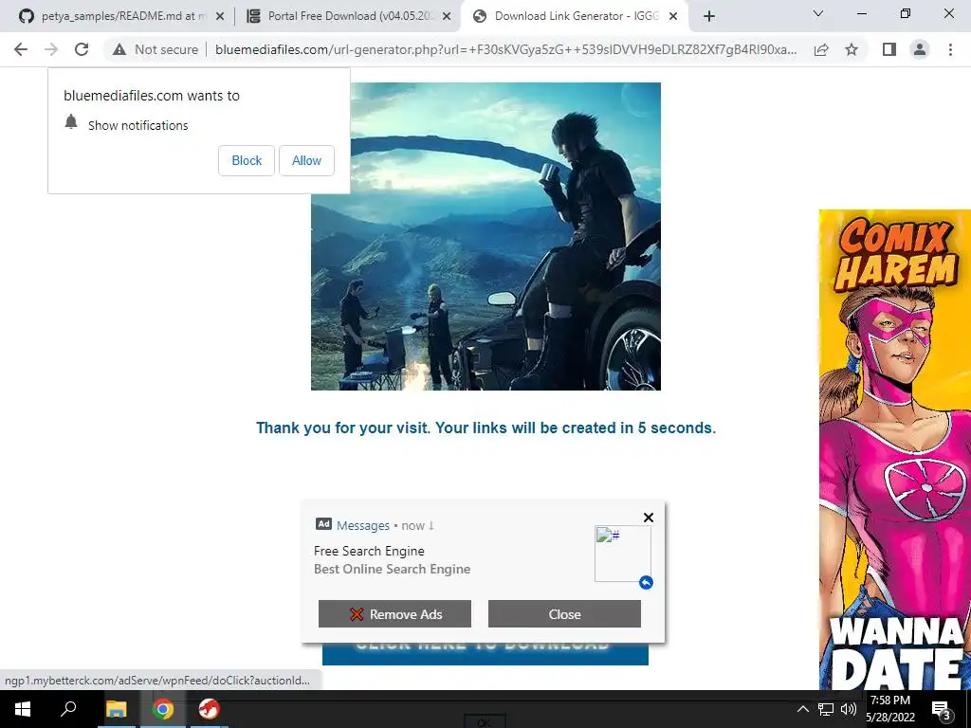Open a new browser tab
Screen dimensions: 971x728
tap(709, 16)
